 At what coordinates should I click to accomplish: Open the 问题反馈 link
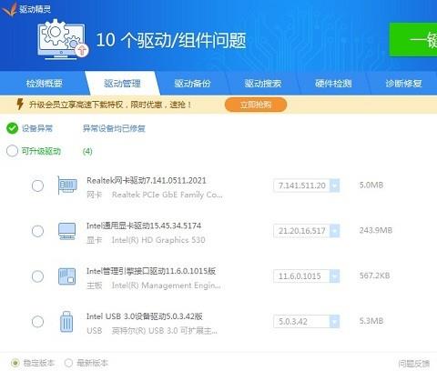(x=414, y=363)
